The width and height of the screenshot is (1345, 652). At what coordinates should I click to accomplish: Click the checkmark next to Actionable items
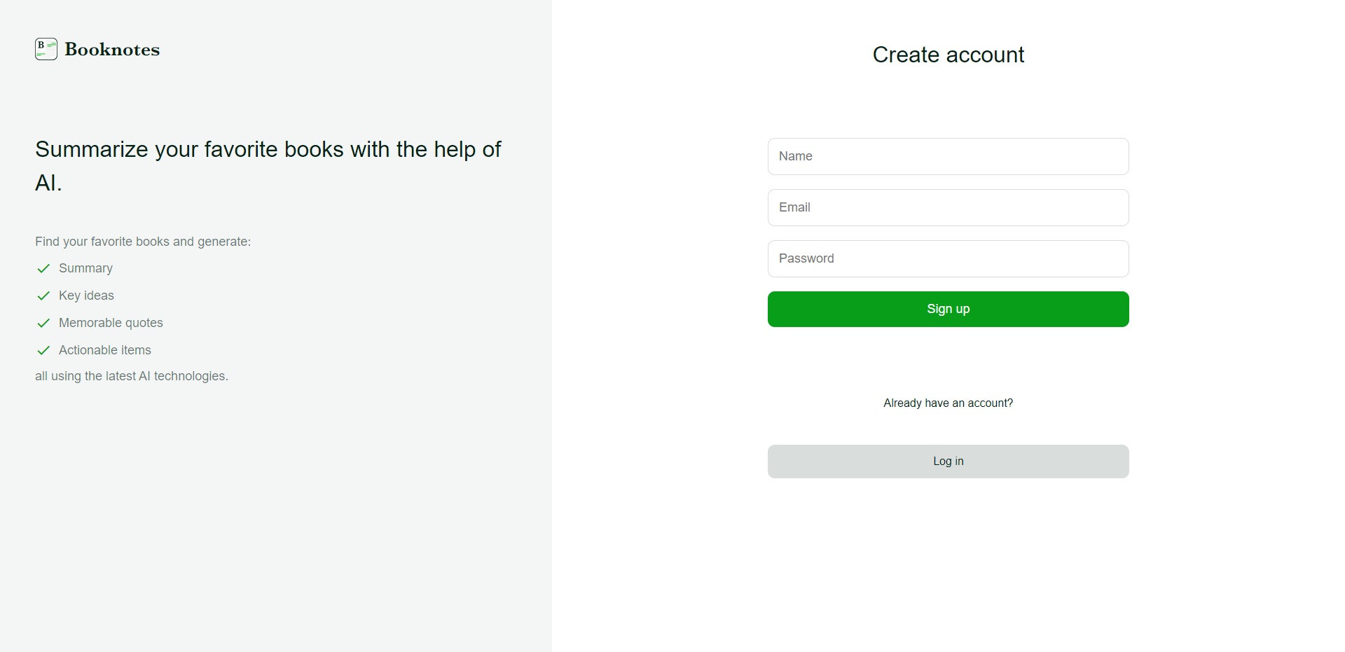point(43,350)
